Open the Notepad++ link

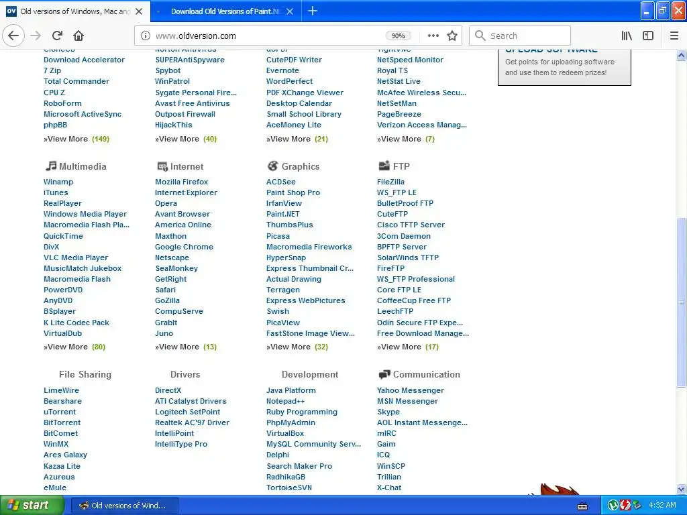[285, 401]
